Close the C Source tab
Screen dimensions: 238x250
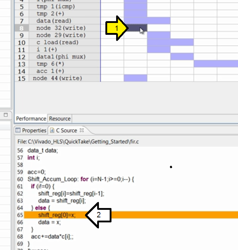[x=82, y=130]
